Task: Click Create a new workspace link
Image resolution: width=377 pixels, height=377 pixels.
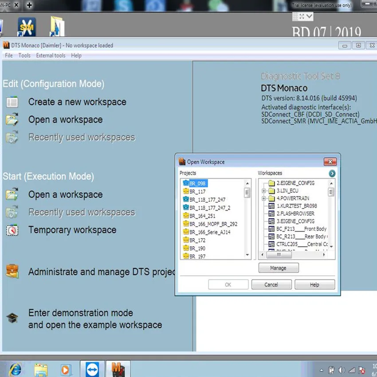Action: coord(77,102)
